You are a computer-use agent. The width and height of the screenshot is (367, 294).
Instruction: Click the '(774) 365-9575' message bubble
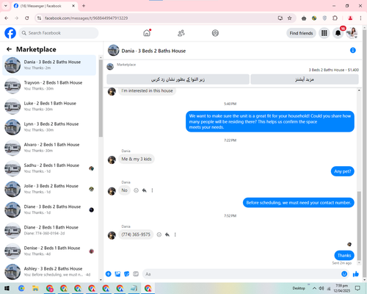136,234
